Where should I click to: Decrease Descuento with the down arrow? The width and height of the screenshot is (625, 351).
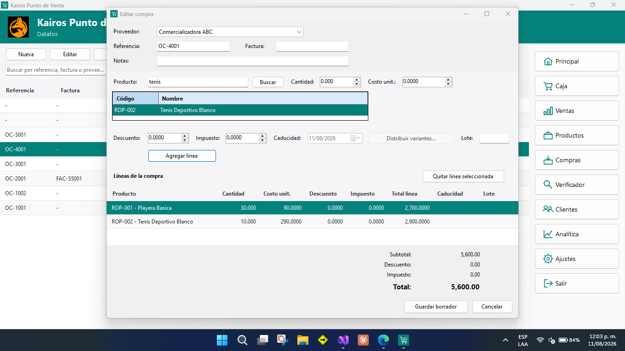coord(185,140)
